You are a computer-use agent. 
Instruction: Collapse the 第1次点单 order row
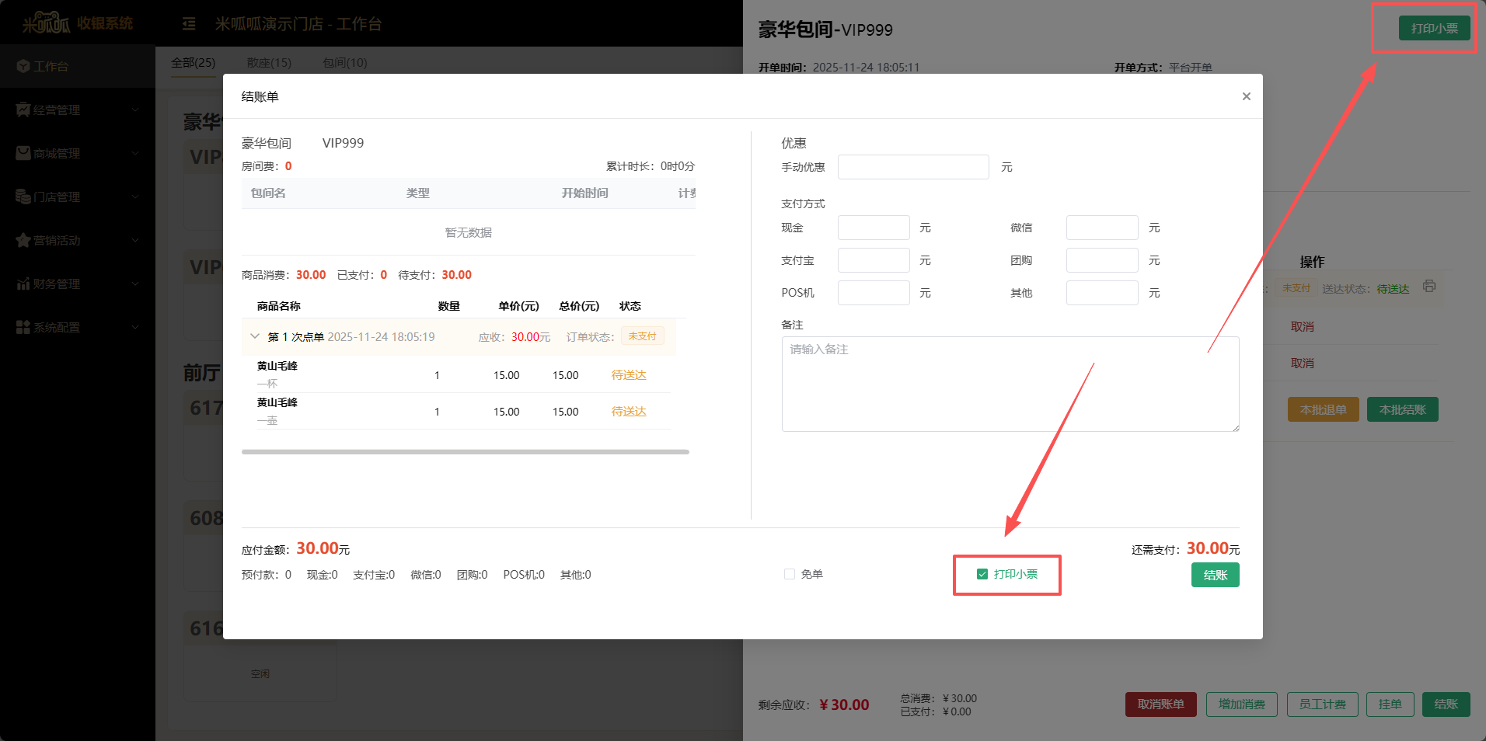click(255, 336)
